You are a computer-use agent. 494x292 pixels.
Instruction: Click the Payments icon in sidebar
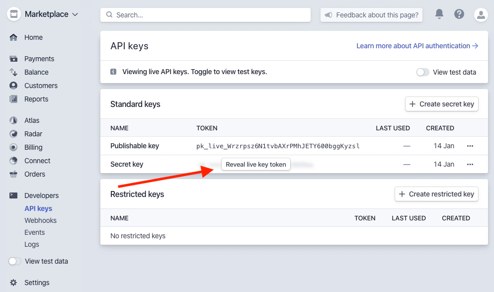pos(13,59)
